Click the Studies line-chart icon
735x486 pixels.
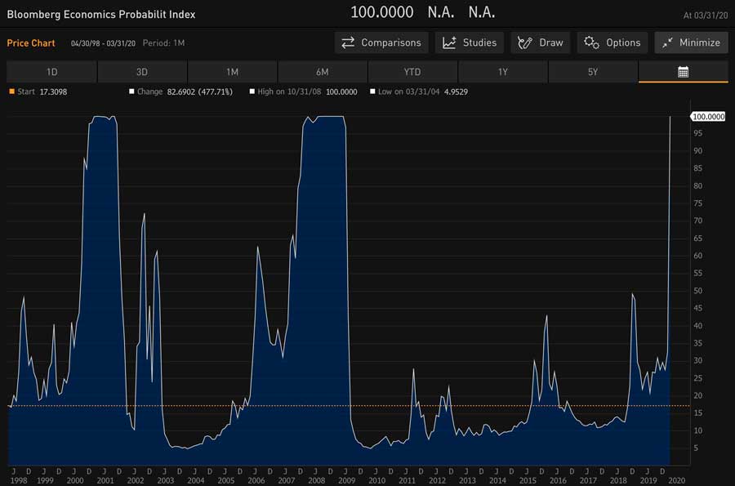click(x=449, y=42)
